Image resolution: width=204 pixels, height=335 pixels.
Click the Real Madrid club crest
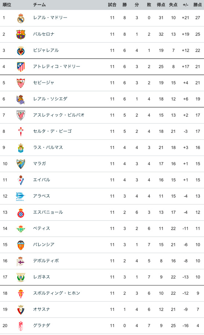click(x=21, y=18)
